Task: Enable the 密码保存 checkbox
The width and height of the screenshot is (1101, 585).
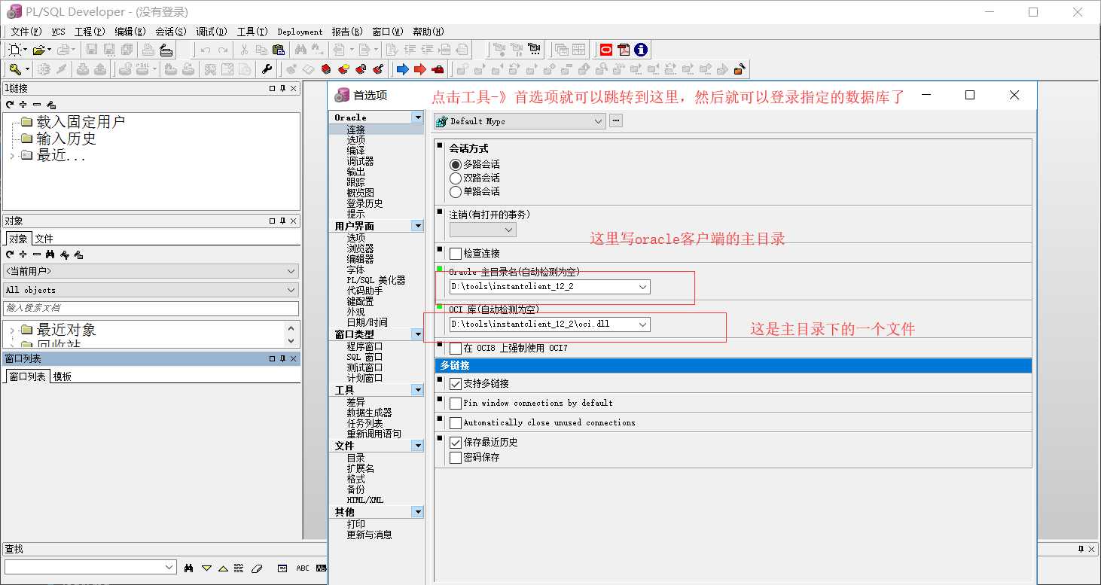Action: (456, 457)
